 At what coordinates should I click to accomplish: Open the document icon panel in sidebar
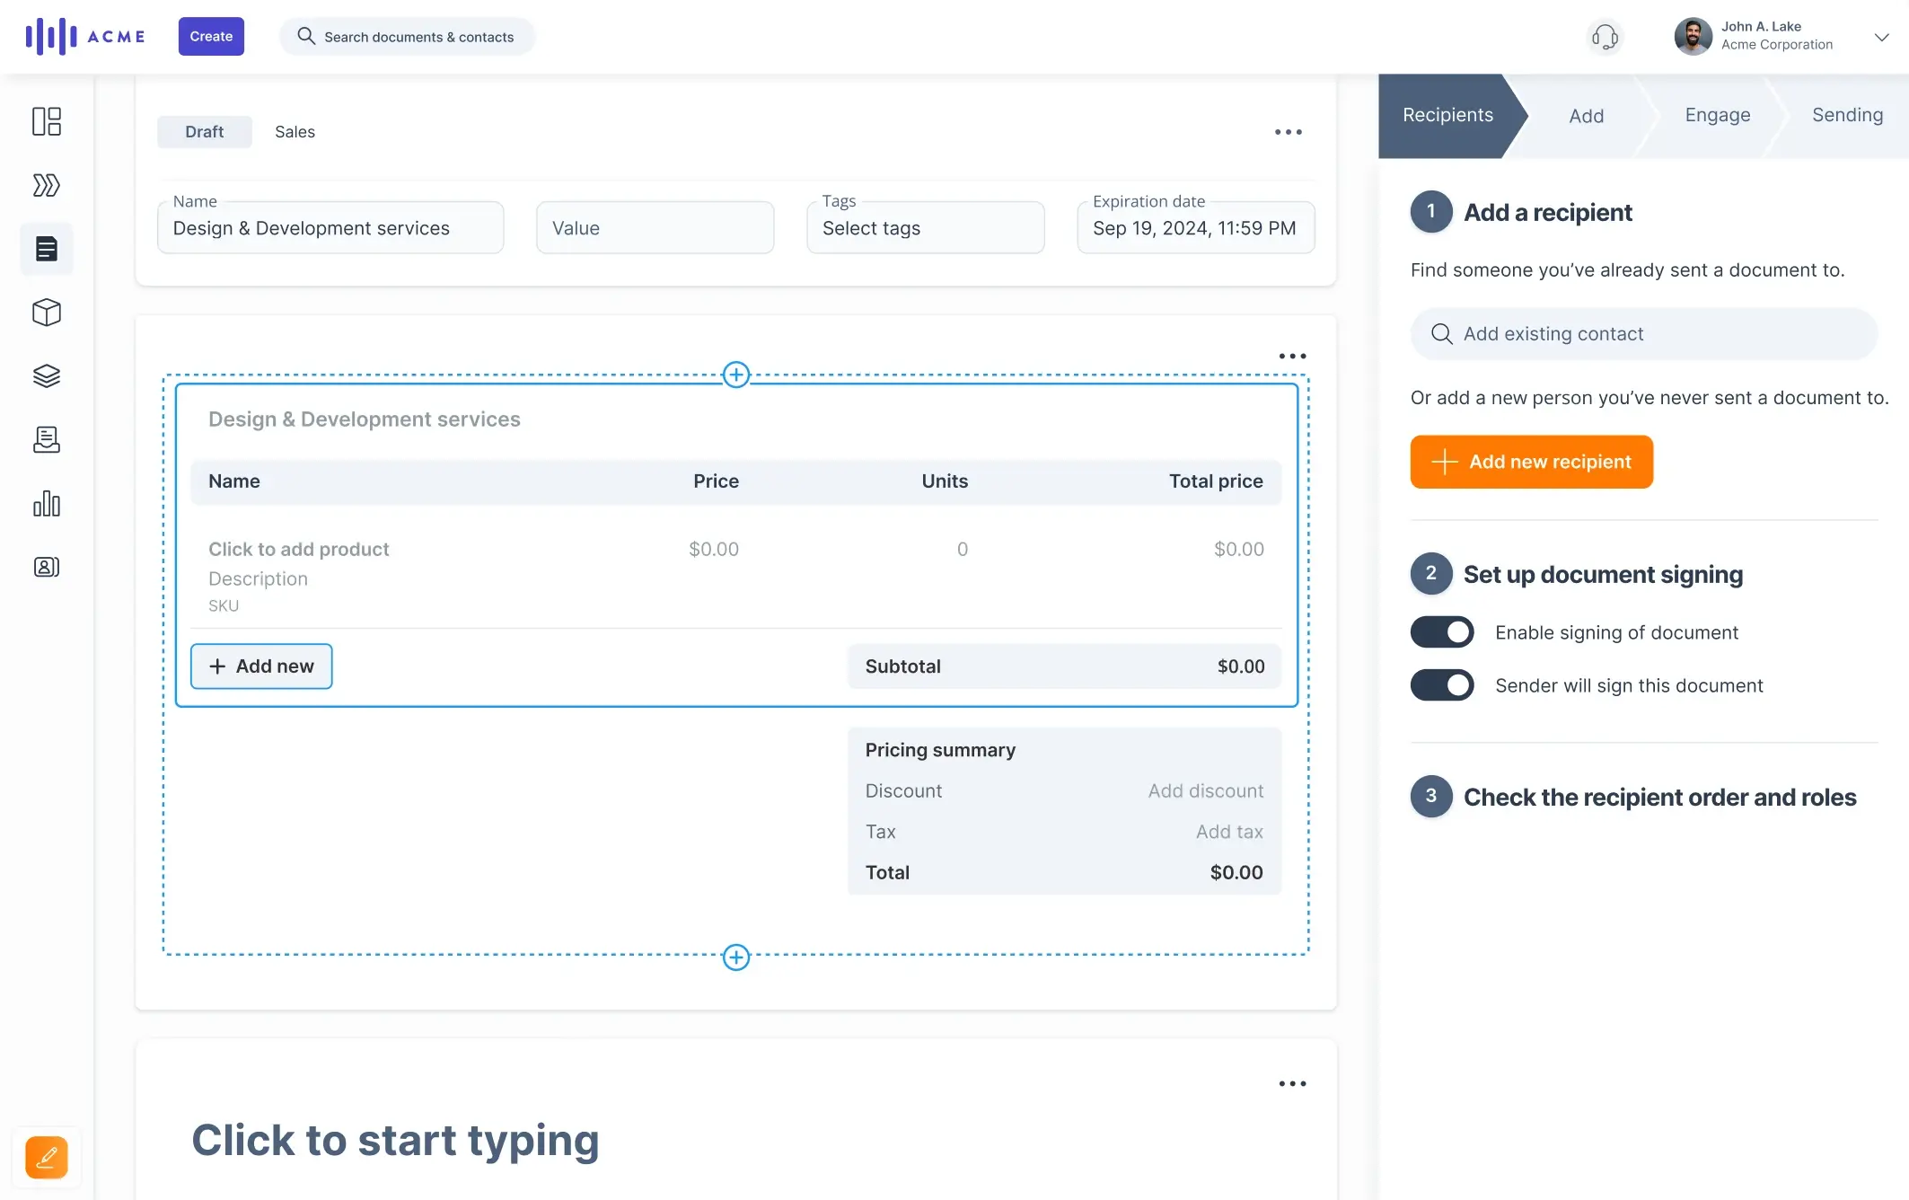(x=47, y=251)
